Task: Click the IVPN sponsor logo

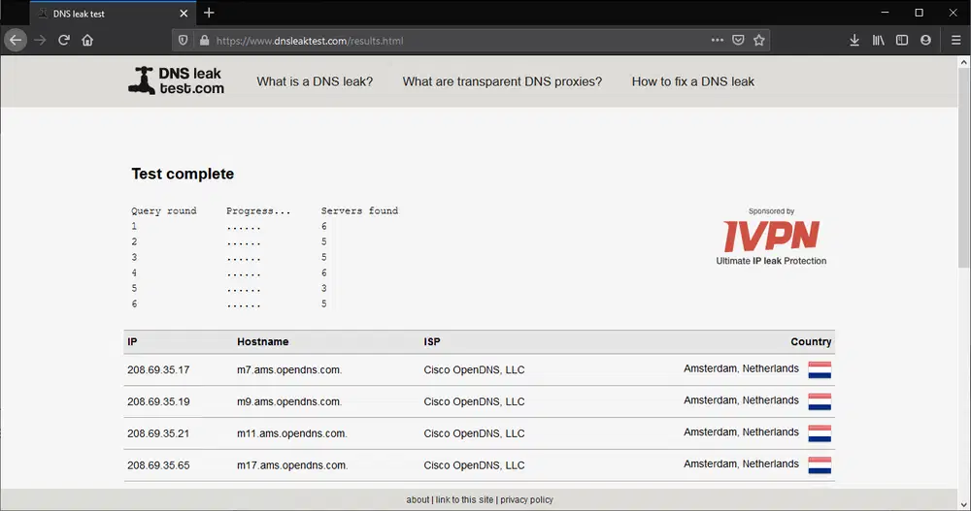Action: (x=772, y=237)
